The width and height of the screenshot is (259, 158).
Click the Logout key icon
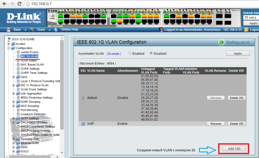[246, 30]
